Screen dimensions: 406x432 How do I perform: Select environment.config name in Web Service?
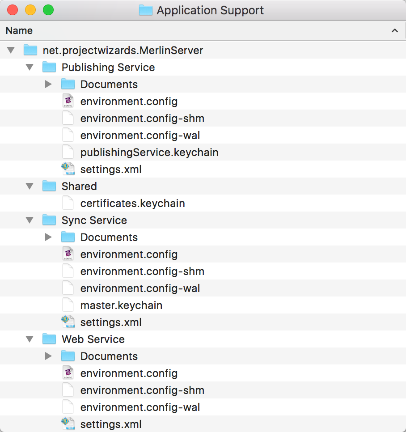click(129, 373)
